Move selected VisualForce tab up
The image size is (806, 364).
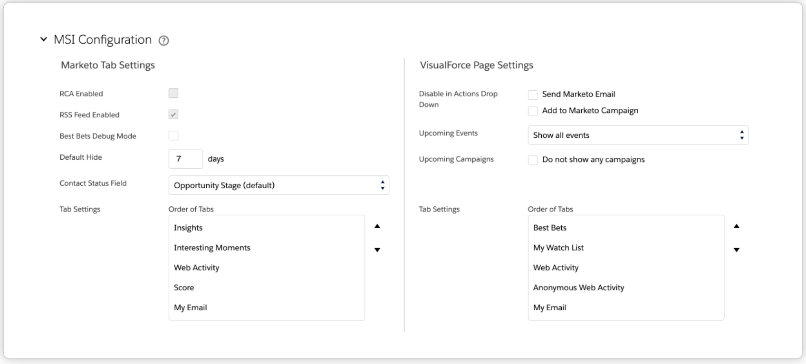click(737, 226)
